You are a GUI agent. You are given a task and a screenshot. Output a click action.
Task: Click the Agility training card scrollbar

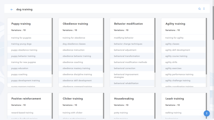tap(206, 46)
